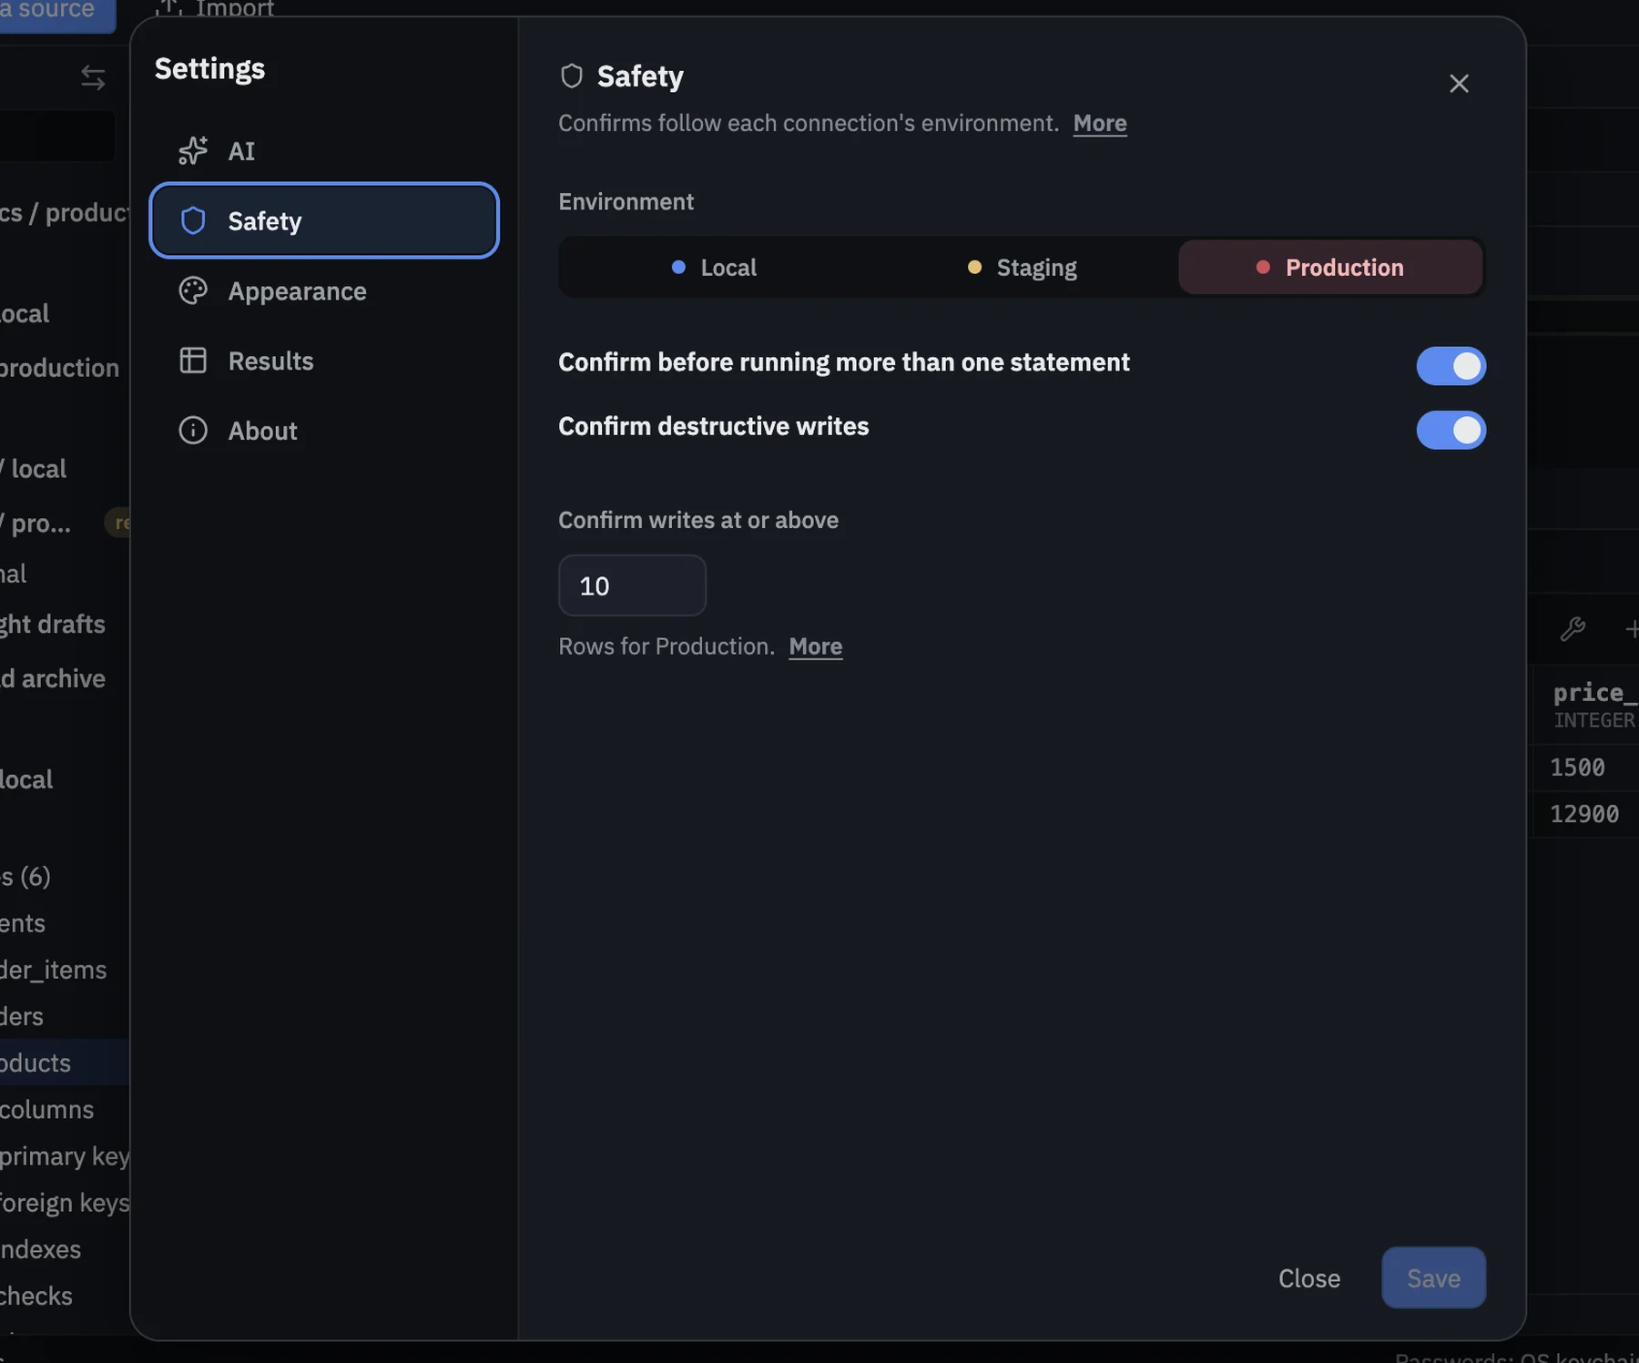1639x1363 pixels.
Task: Open the Appearance settings section
Action: click(x=323, y=290)
